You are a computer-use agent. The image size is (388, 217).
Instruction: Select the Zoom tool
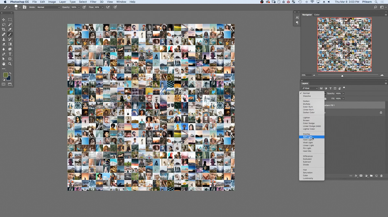[10, 64]
